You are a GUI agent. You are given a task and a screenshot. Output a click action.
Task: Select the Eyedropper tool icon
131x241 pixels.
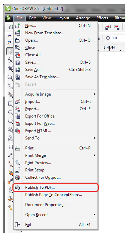click(10, 181)
